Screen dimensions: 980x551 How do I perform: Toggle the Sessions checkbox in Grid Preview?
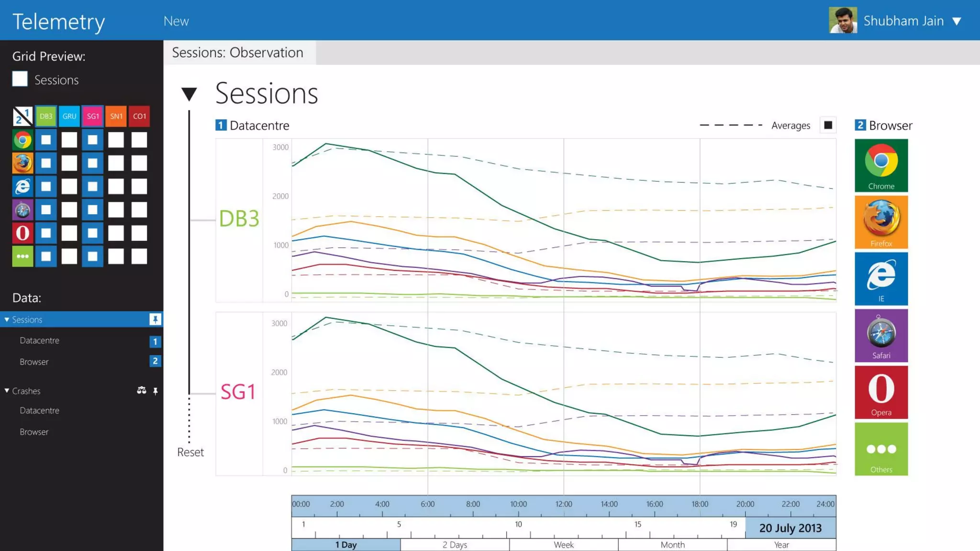pos(20,79)
